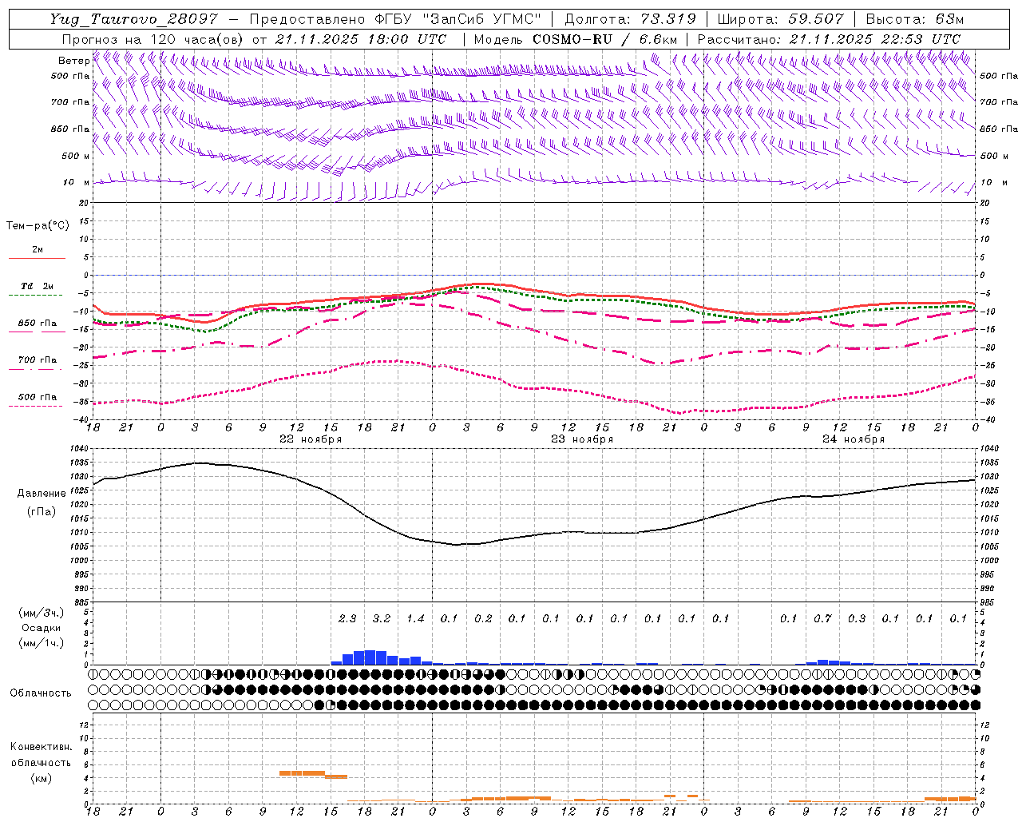Click the "Тем-ра(°C)" temperature label
1022x818 pixels.
pos(38,226)
